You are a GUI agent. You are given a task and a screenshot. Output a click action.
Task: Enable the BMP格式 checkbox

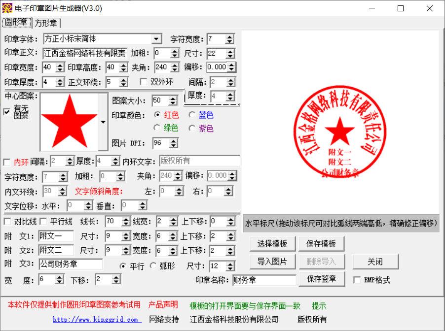pos(357,280)
